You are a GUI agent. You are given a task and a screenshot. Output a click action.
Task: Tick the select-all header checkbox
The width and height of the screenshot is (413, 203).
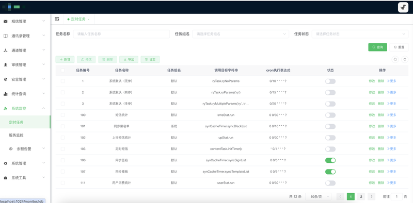tap(62, 70)
